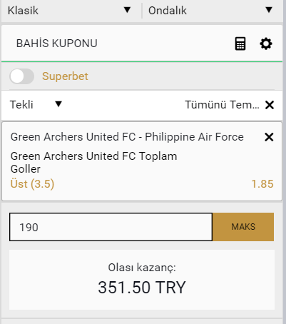Click the Üst (3.5) selection text
Screen dimensions: 286x324
(32, 184)
